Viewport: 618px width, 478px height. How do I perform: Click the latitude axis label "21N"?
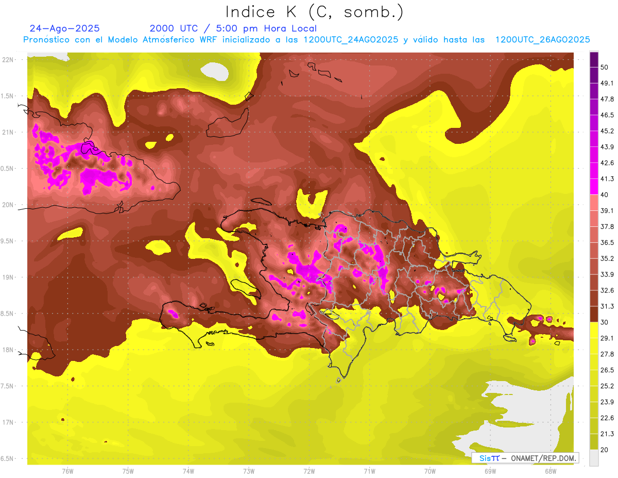coord(8,132)
